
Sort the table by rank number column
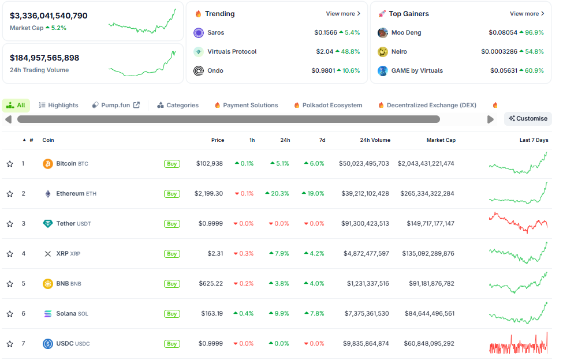pyautogui.click(x=31, y=140)
